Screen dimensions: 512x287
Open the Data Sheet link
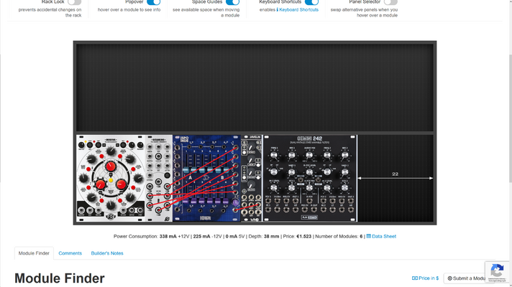(381, 237)
